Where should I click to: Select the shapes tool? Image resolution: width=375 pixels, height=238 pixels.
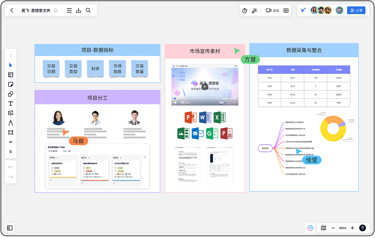(x=11, y=94)
